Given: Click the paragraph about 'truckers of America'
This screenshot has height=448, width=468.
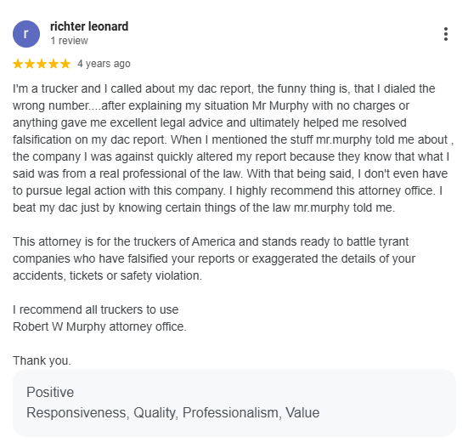Looking at the screenshot, I should tap(214, 258).
